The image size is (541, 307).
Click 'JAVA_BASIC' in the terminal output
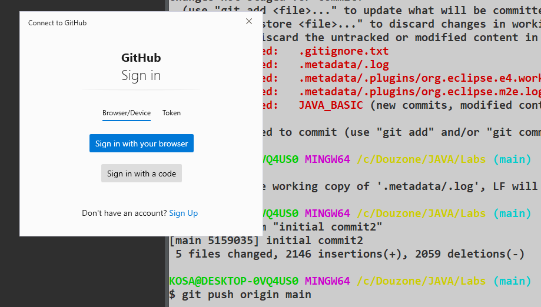(331, 105)
